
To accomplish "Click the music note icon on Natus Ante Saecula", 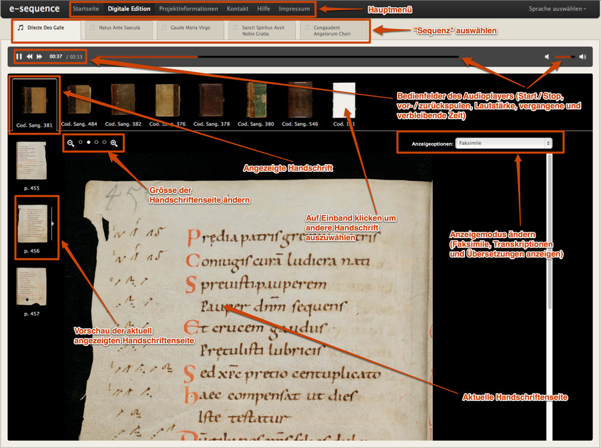I will point(92,28).
